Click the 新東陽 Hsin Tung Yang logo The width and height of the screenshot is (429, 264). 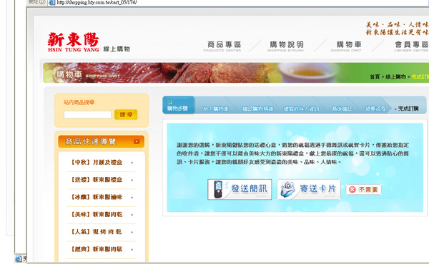pos(74,42)
